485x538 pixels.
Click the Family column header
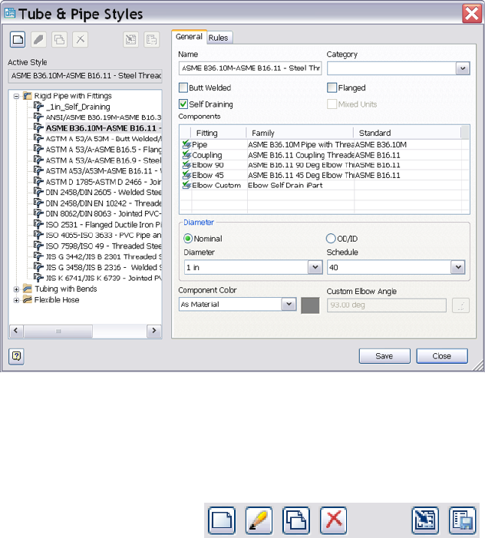(x=300, y=133)
